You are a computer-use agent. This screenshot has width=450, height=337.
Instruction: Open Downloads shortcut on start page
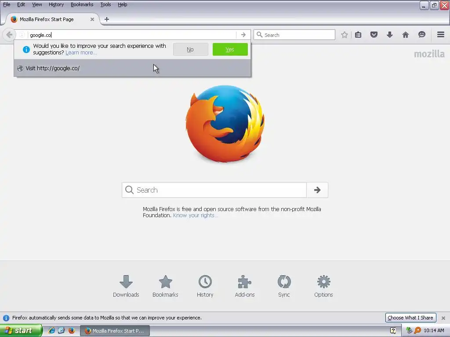tap(126, 286)
